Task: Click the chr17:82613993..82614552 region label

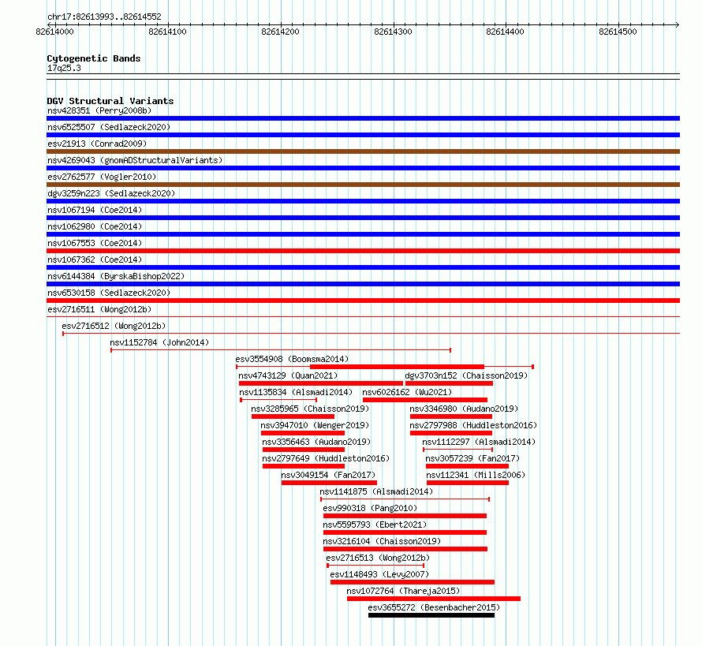Action: click(104, 17)
